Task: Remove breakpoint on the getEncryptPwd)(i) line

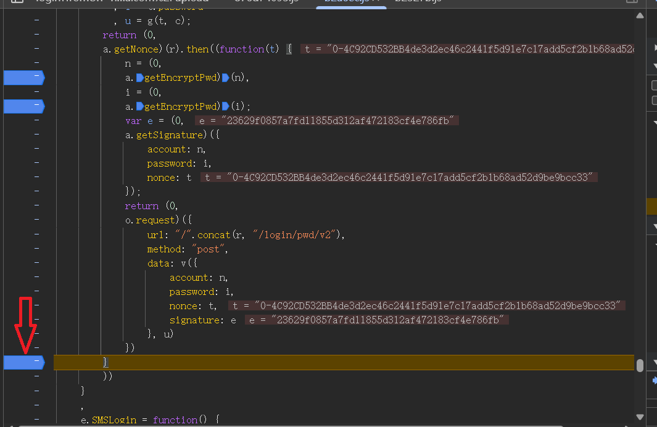Action: pos(24,106)
